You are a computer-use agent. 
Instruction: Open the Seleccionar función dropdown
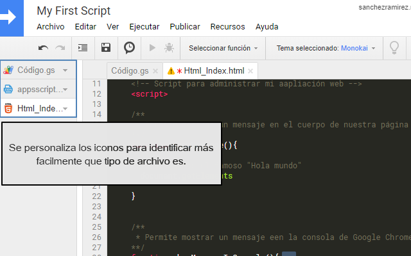tap(223, 49)
